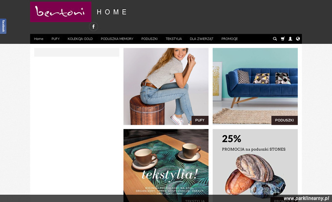
Task: Open the globe language icon
Action: [x=298, y=38]
